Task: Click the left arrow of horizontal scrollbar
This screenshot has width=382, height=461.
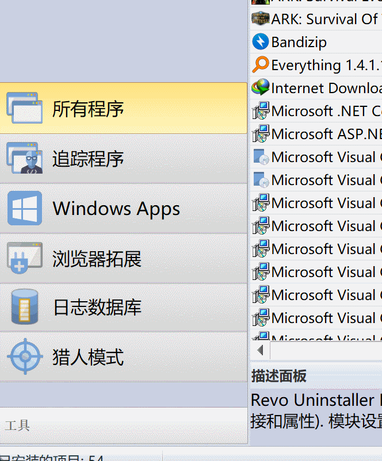Action: click(x=260, y=350)
